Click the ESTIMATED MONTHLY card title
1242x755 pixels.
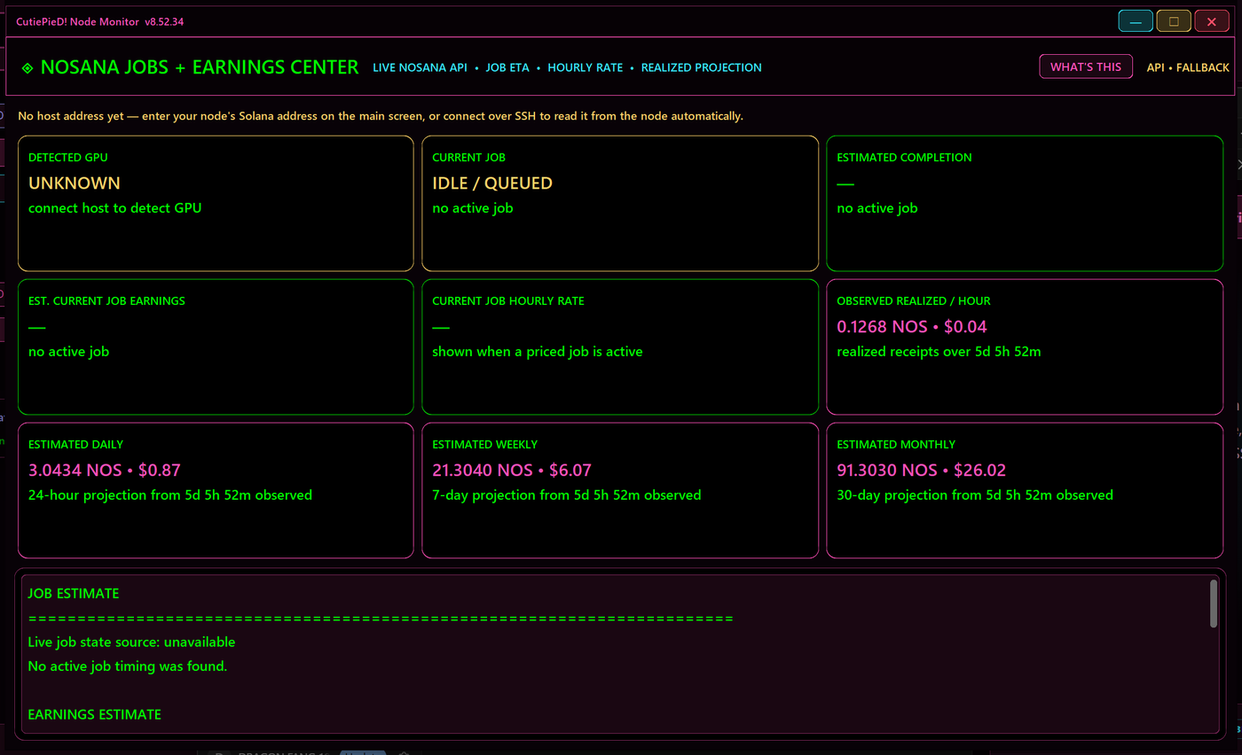[896, 445]
